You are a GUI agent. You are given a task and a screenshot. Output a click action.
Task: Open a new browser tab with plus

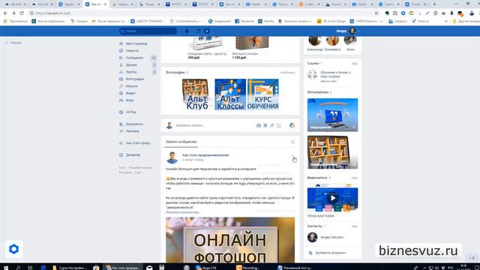point(434,4)
